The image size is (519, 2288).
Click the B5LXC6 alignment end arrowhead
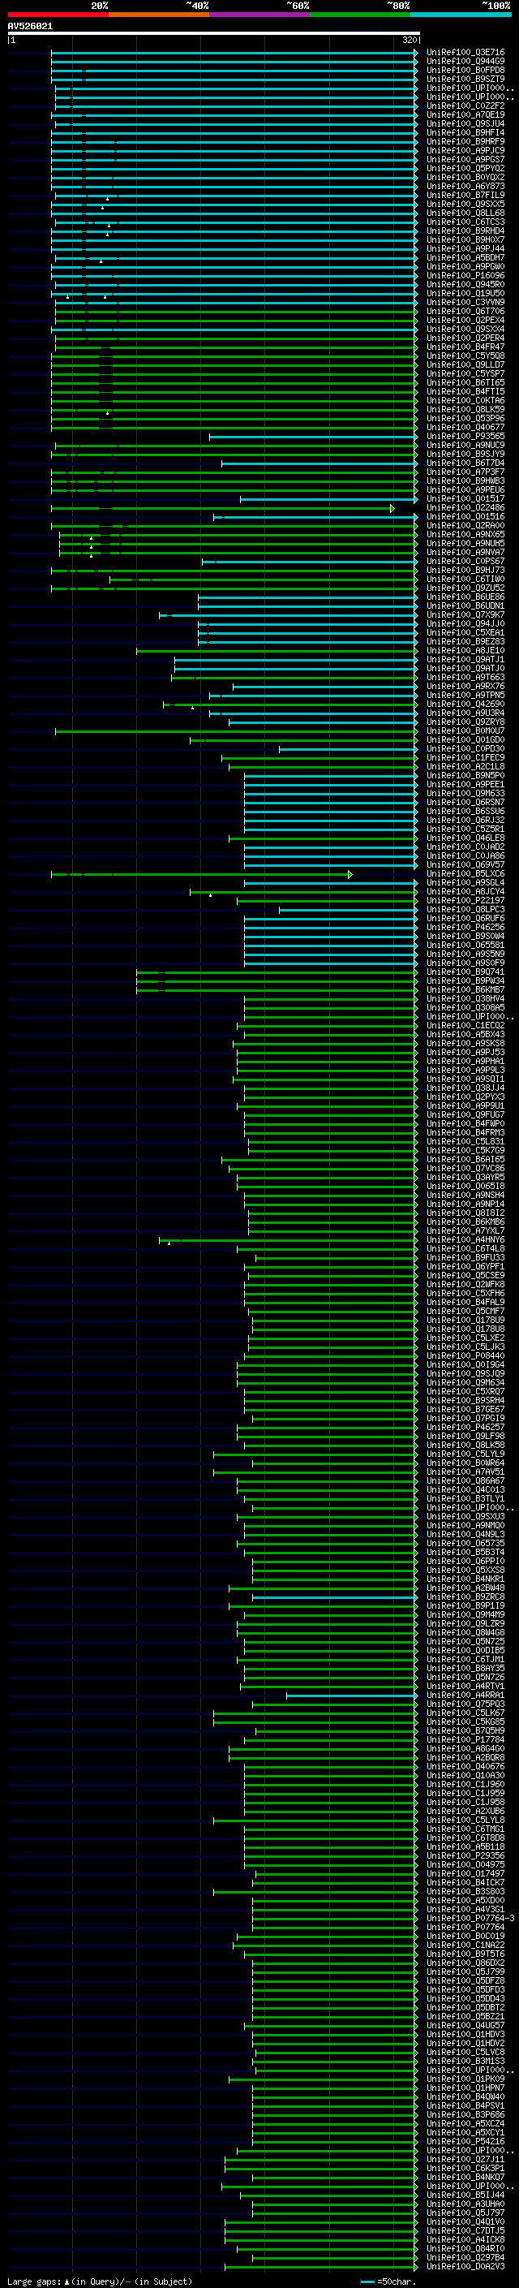point(350,875)
